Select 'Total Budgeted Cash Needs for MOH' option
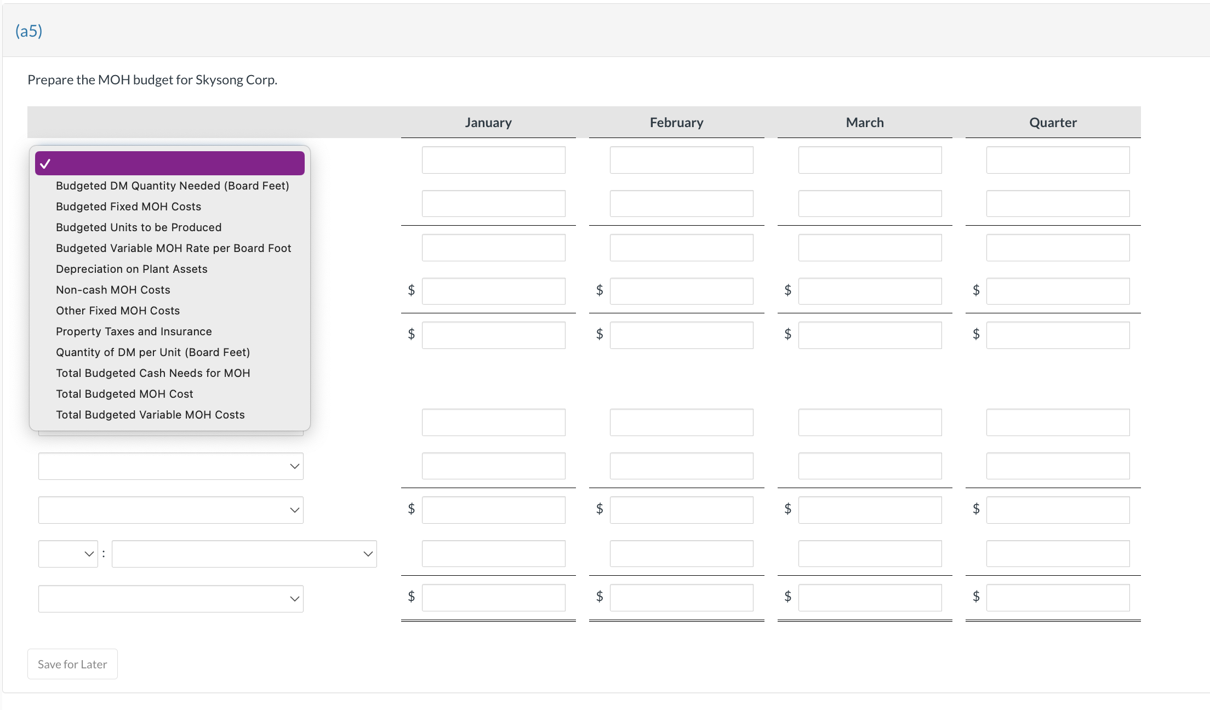Screen dimensions: 1210x710 click(152, 373)
